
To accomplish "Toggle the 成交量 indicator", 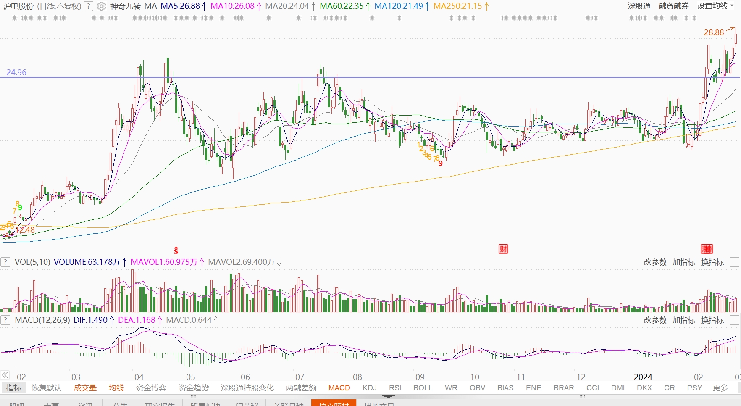I will pyautogui.click(x=85, y=388).
